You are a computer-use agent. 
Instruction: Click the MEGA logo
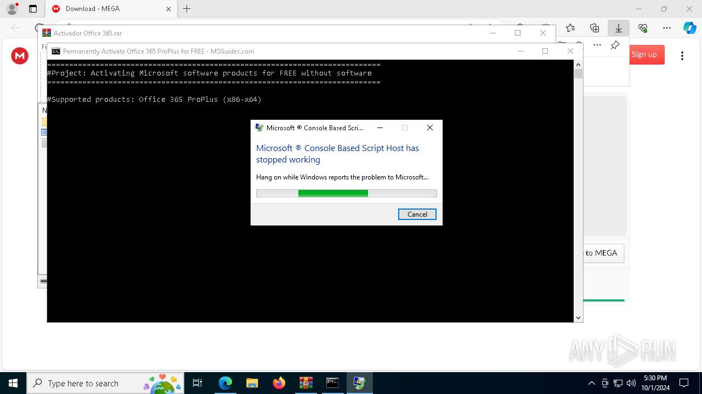(20, 55)
